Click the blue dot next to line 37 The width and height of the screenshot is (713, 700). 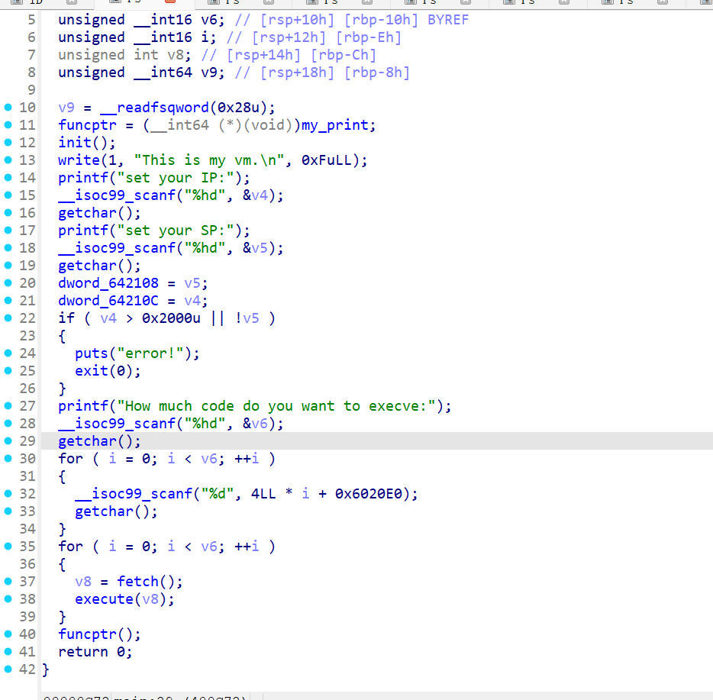coord(8,582)
